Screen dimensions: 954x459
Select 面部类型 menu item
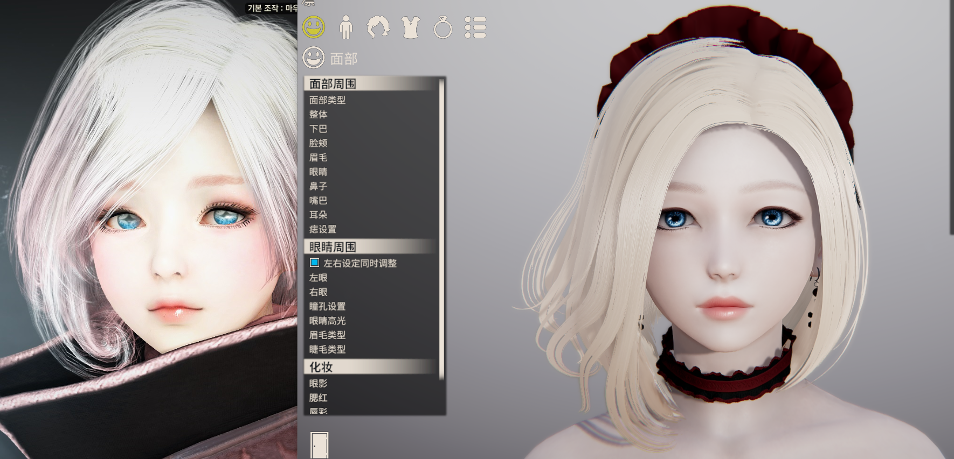pos(328,100)
